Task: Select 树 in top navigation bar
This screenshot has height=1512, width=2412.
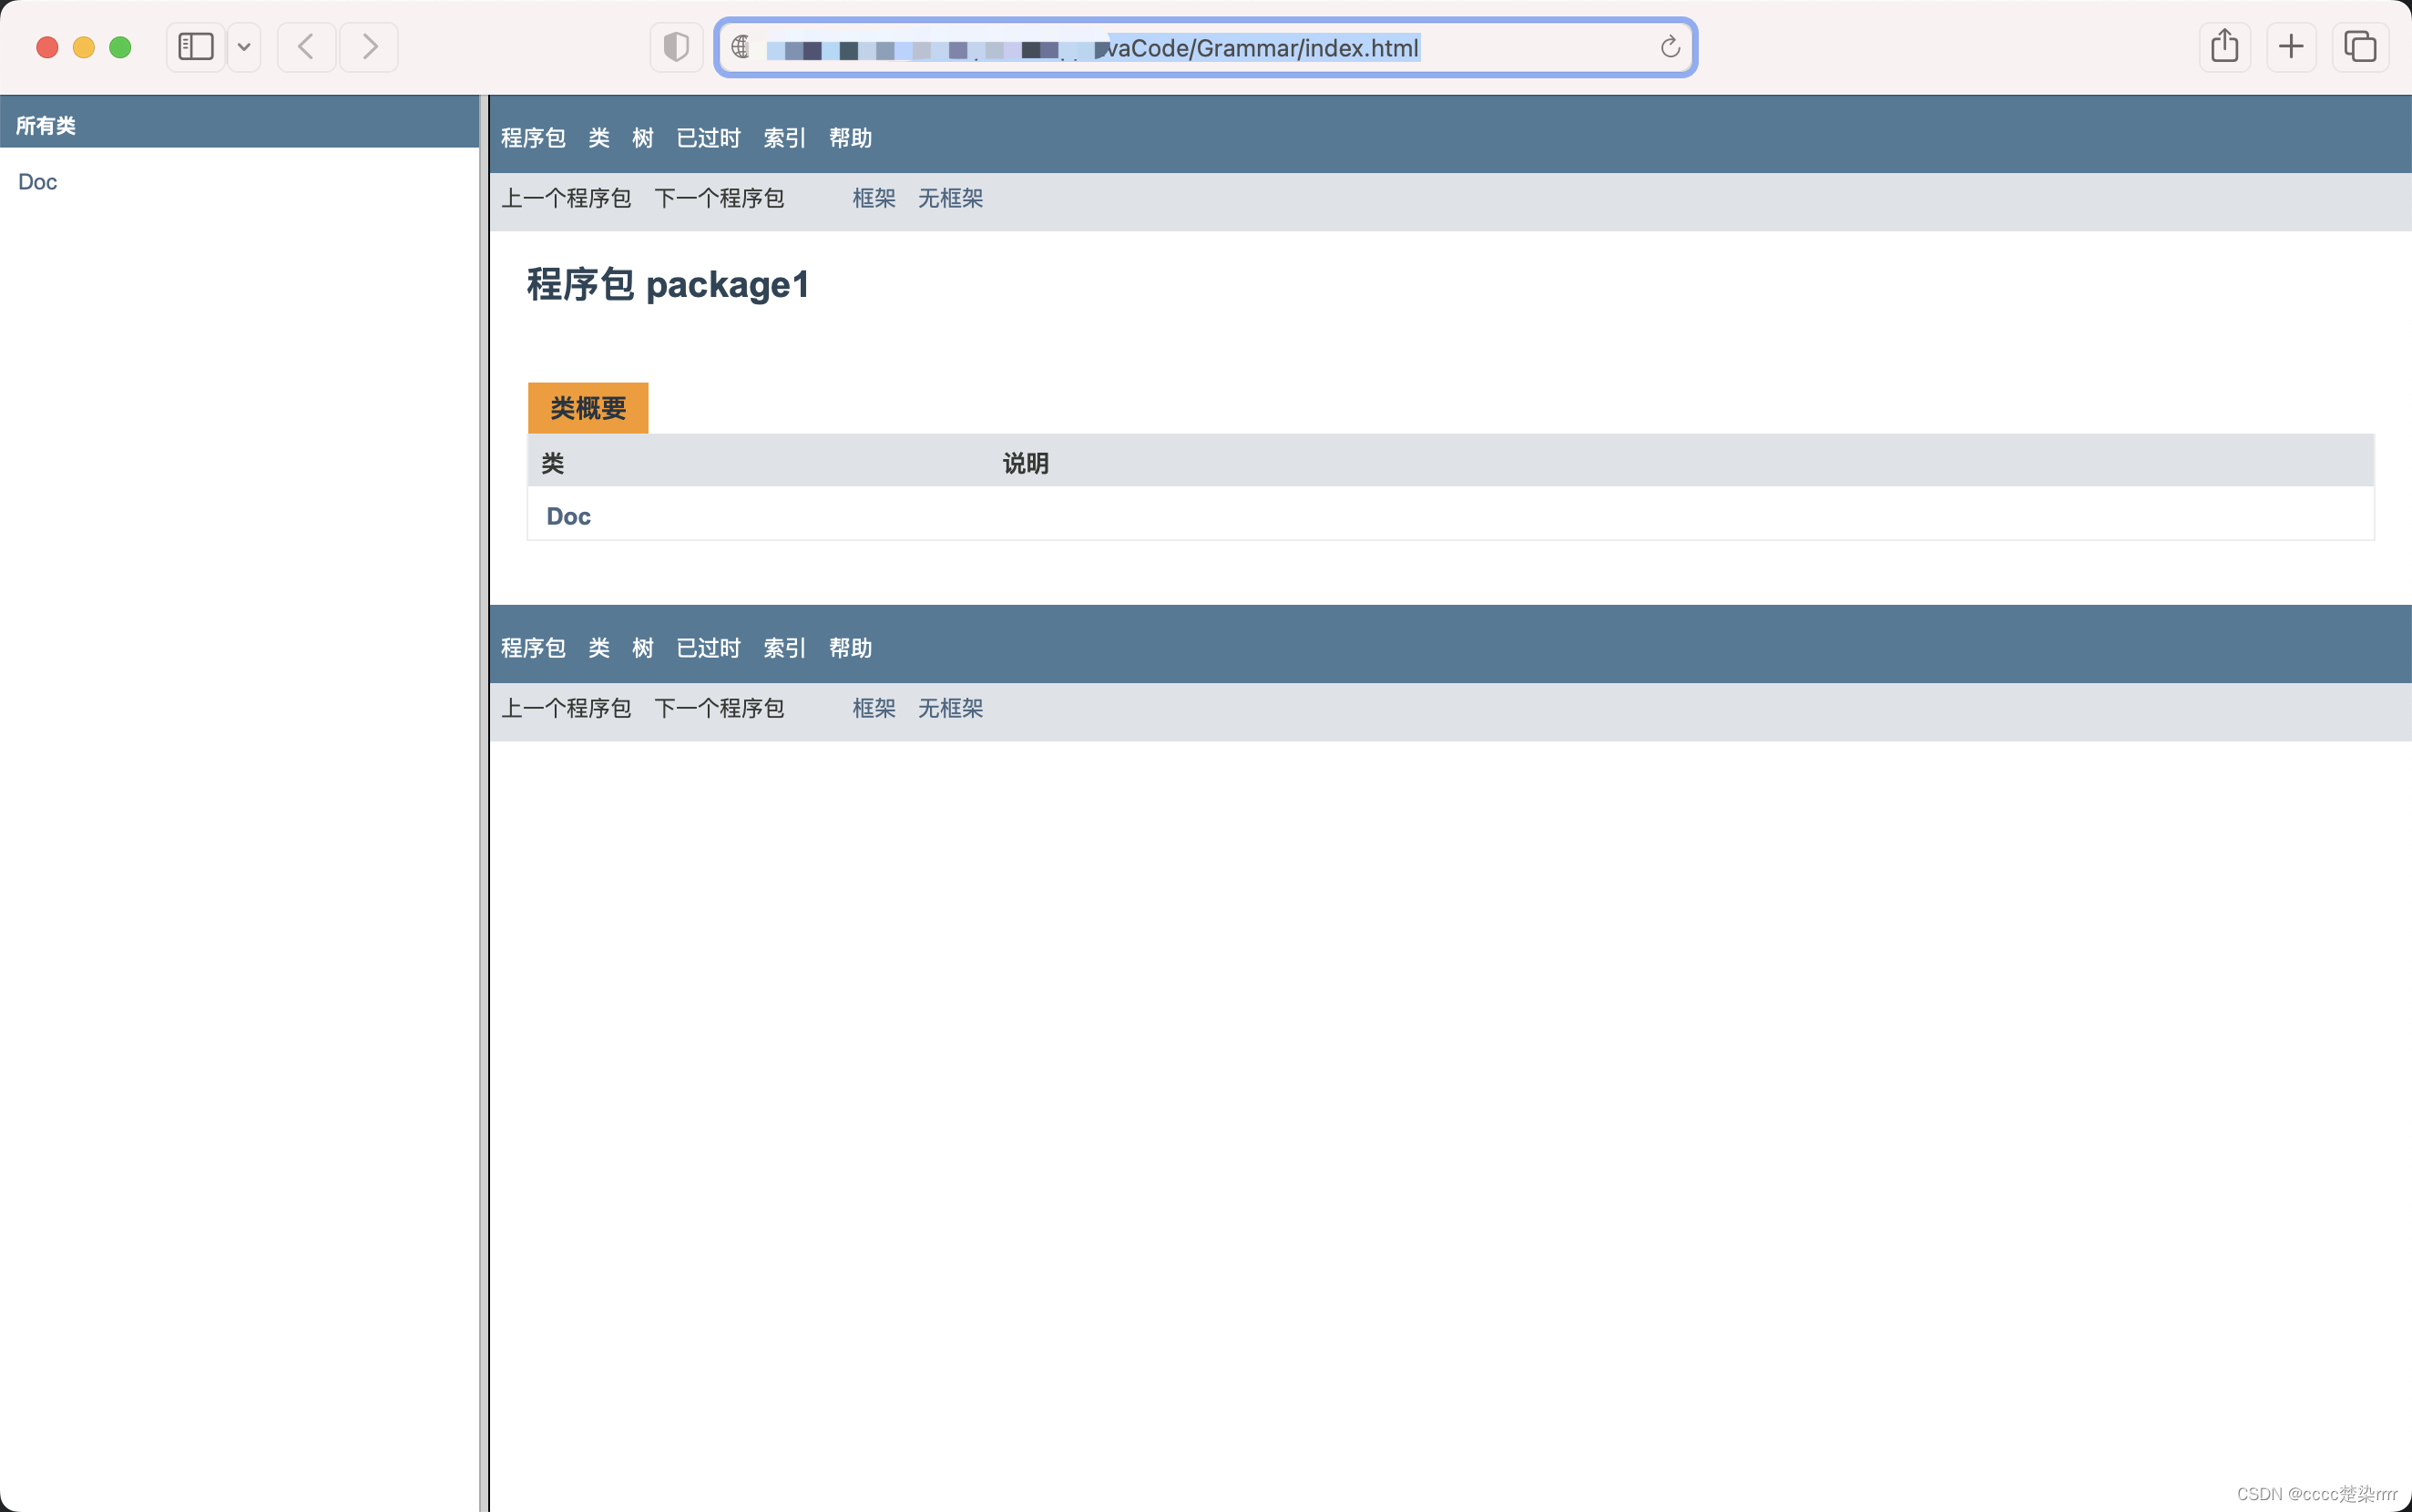Action: (x=643, y=138)
